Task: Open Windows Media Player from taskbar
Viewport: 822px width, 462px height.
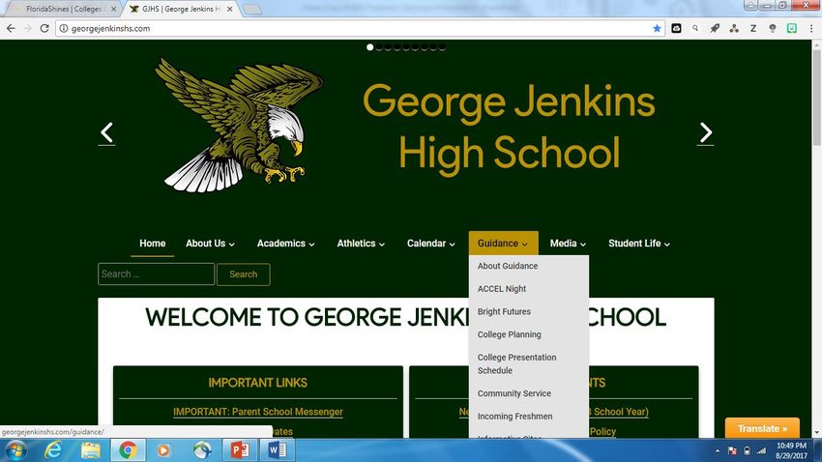Action: click(x=163, y=450)
